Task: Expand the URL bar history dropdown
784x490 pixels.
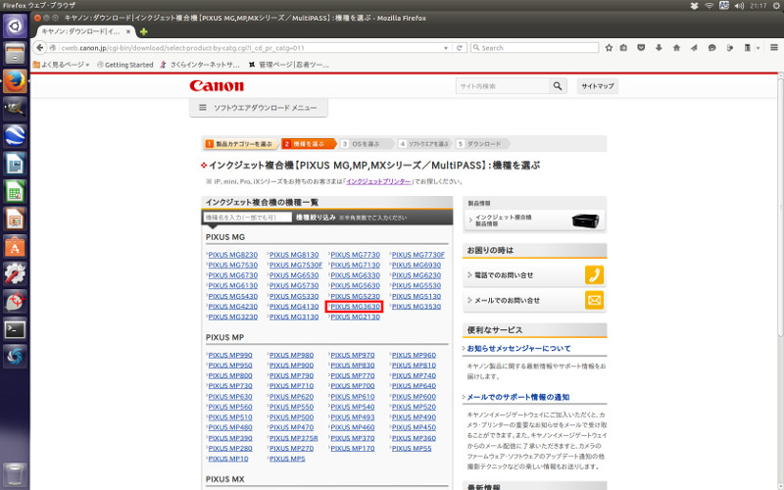Action: [446, 48]
